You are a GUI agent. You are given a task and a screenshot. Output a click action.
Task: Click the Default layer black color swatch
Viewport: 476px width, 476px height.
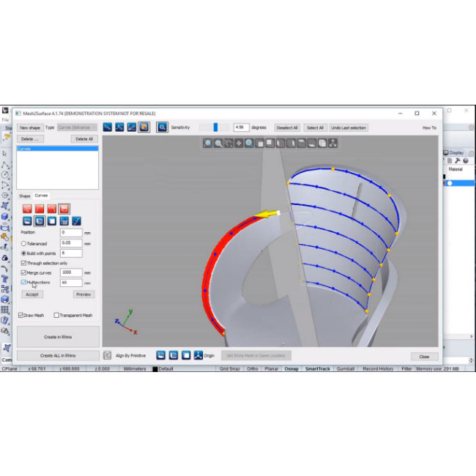(x=155, y=369)
